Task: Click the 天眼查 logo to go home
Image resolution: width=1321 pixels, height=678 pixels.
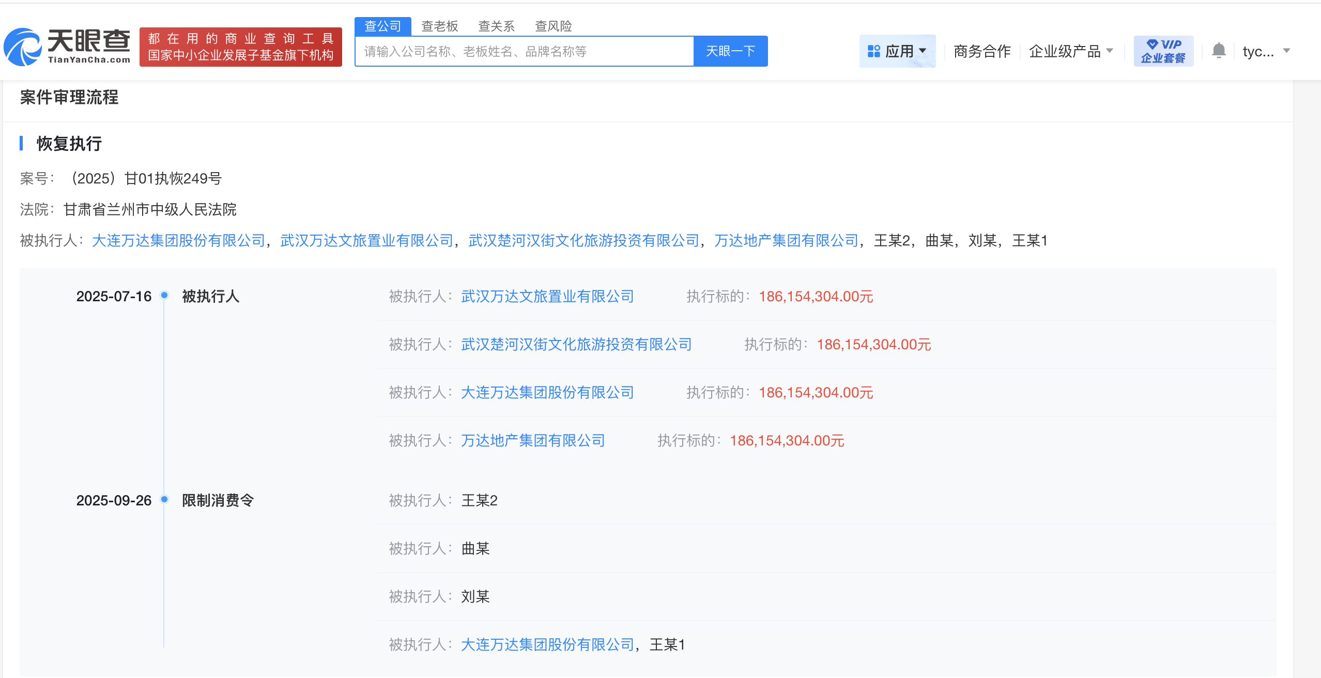Action: pos(67,48)
